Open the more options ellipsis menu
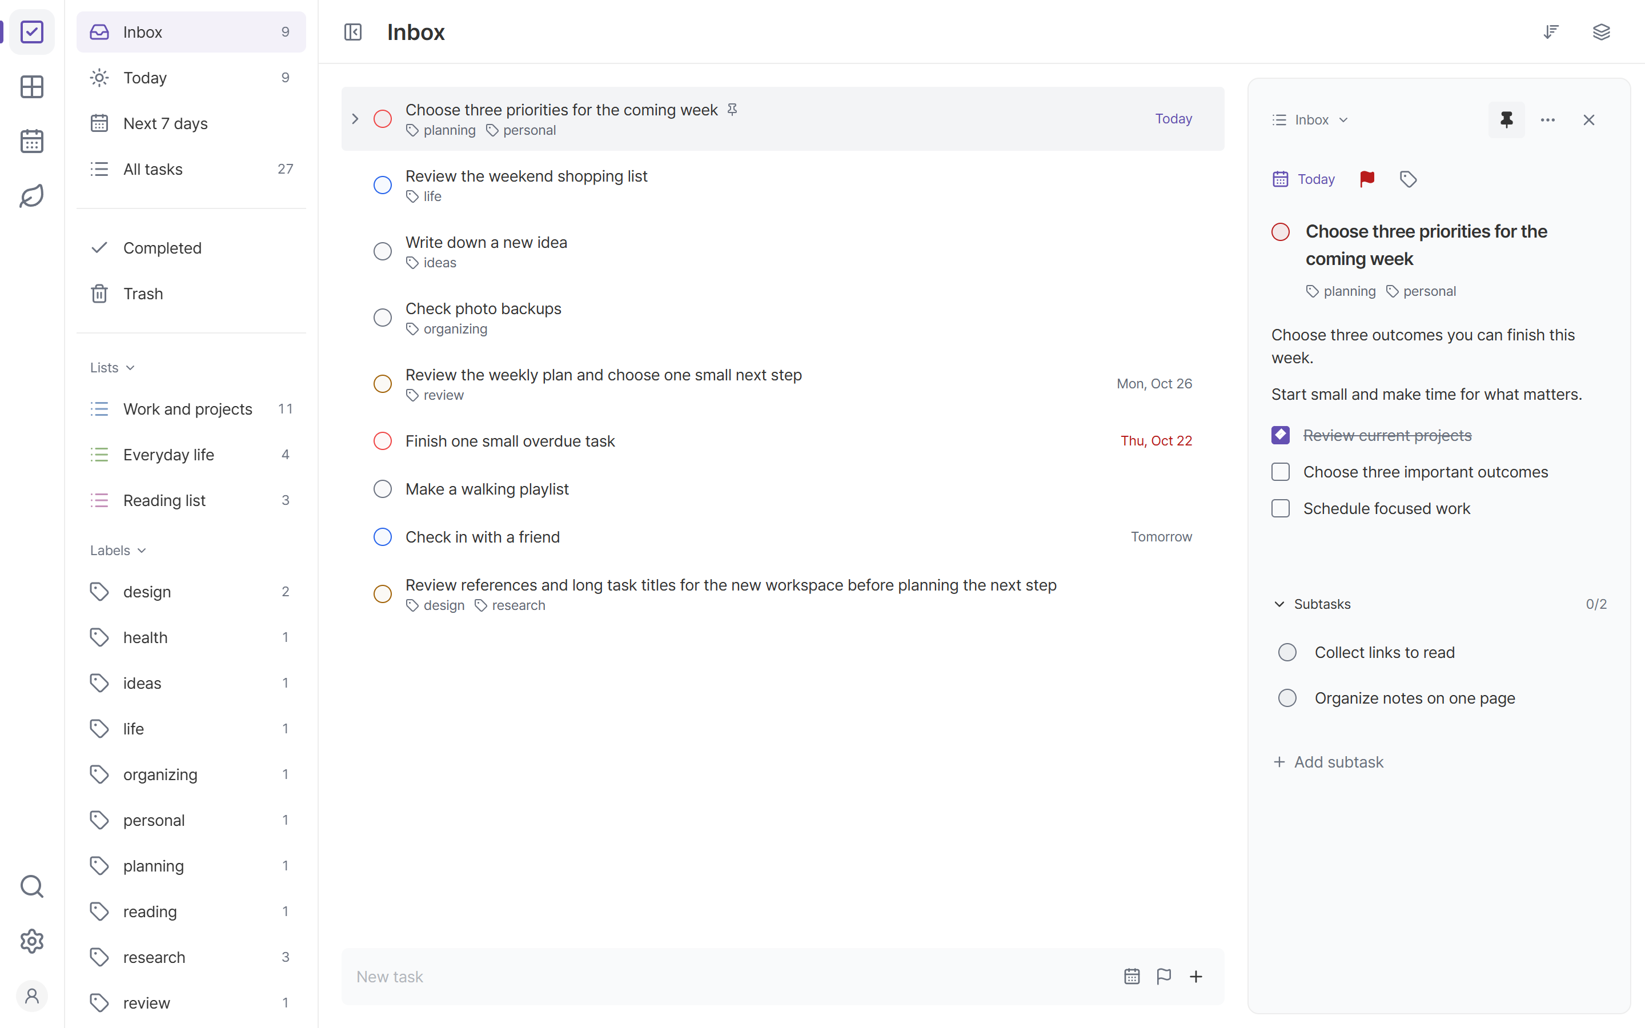Image resolution: width=1645 pixels, height=1028 pixels. pos(1548,120)
